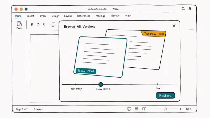Click the red window close dot
The image size is (210, 118).
point(16,9)
